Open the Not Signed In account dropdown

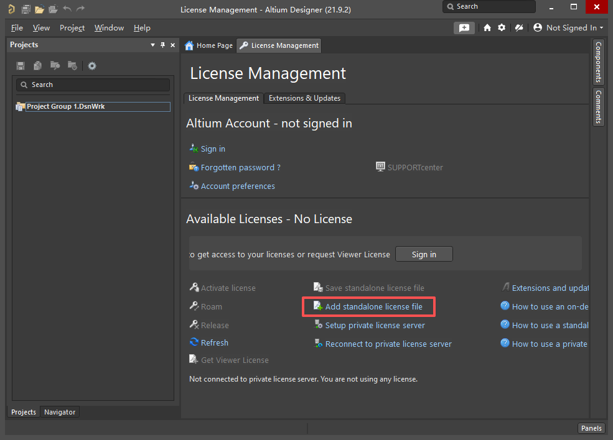(x=569, y=27)
